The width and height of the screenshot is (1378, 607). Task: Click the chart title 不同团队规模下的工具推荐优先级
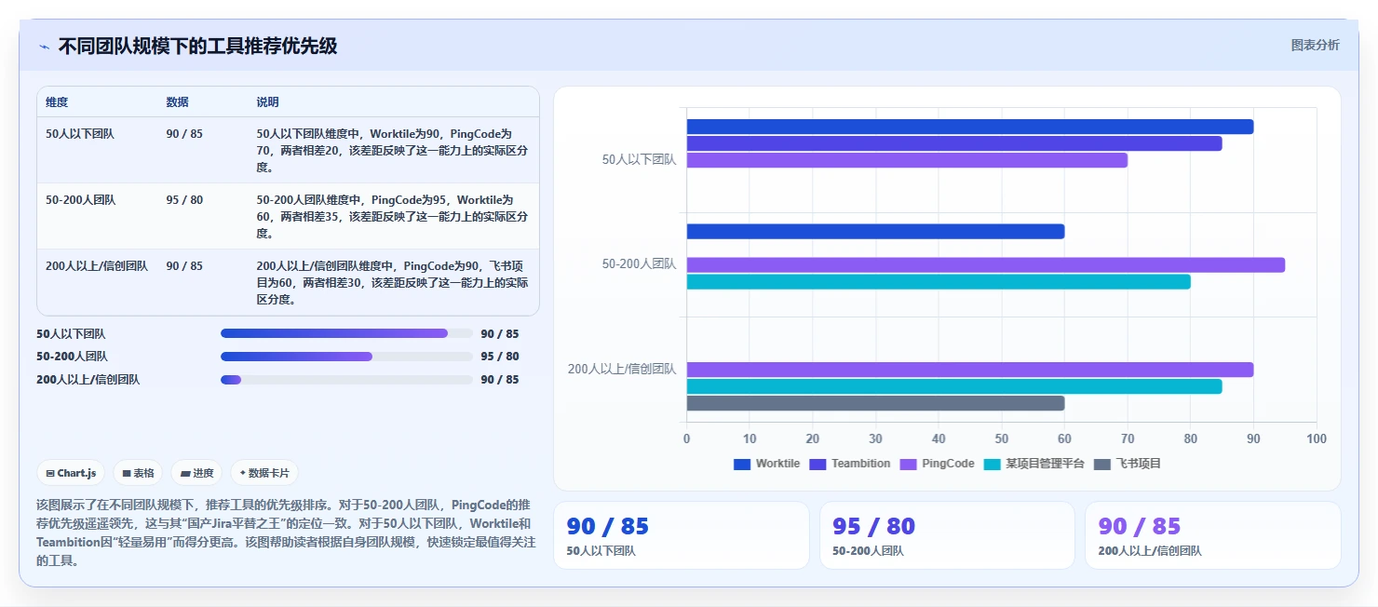[x=197, y=46]
